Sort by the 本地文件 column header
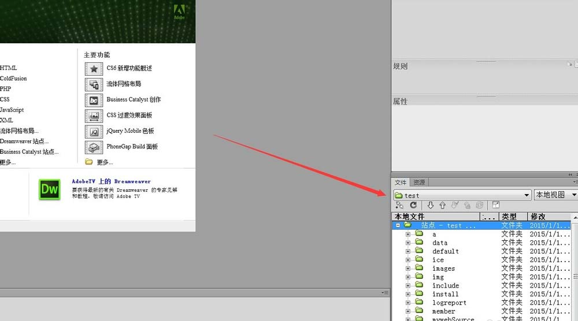This screenshot has height=321, width=578. pyautogui.click(x=436, y=217)
